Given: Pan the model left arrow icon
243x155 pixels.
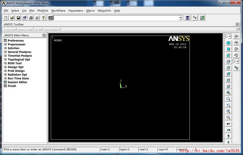Looking at the screenshot, I should 228,124.
